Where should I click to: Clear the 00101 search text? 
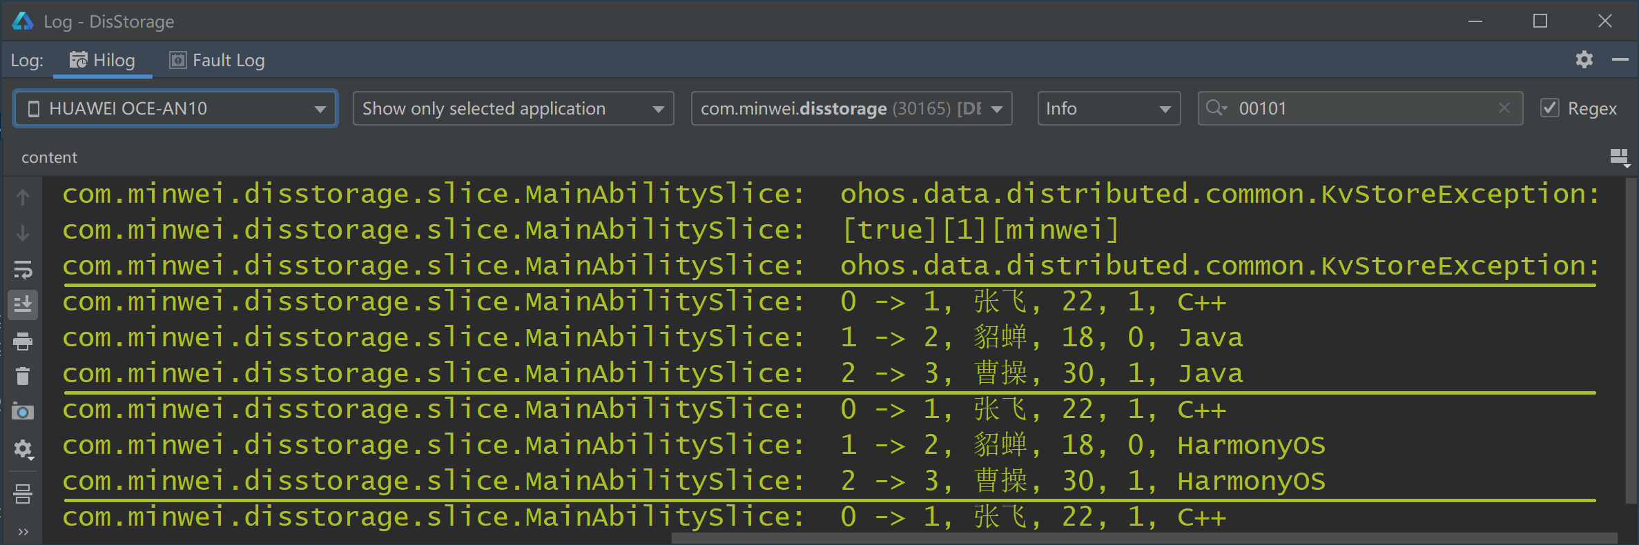coord(1504,108)
